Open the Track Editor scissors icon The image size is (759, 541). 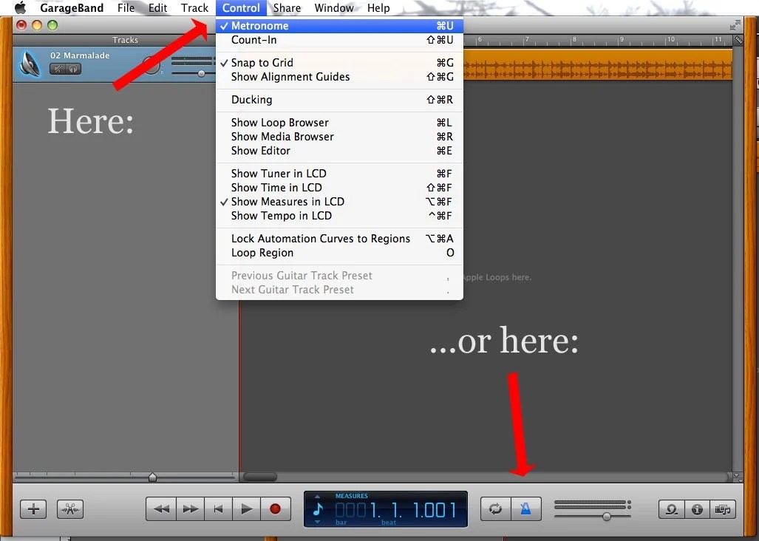pos(69,509)
